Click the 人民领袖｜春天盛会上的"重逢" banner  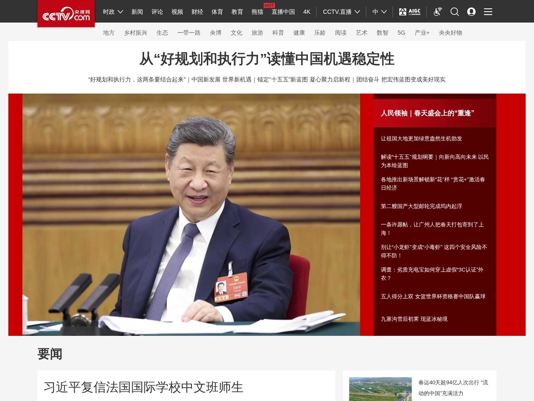(x=428, y=113)
